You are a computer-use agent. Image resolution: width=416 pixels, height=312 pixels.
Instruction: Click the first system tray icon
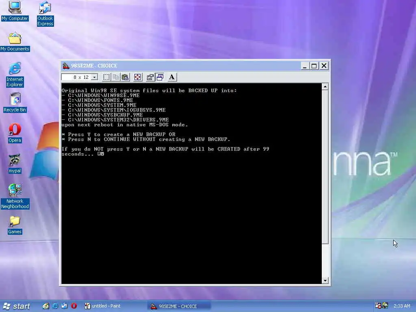point(378,305)
